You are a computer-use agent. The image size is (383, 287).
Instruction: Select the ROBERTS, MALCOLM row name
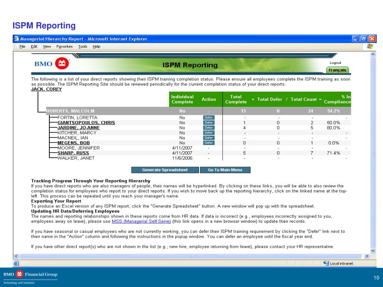click(x=70, y=111)
